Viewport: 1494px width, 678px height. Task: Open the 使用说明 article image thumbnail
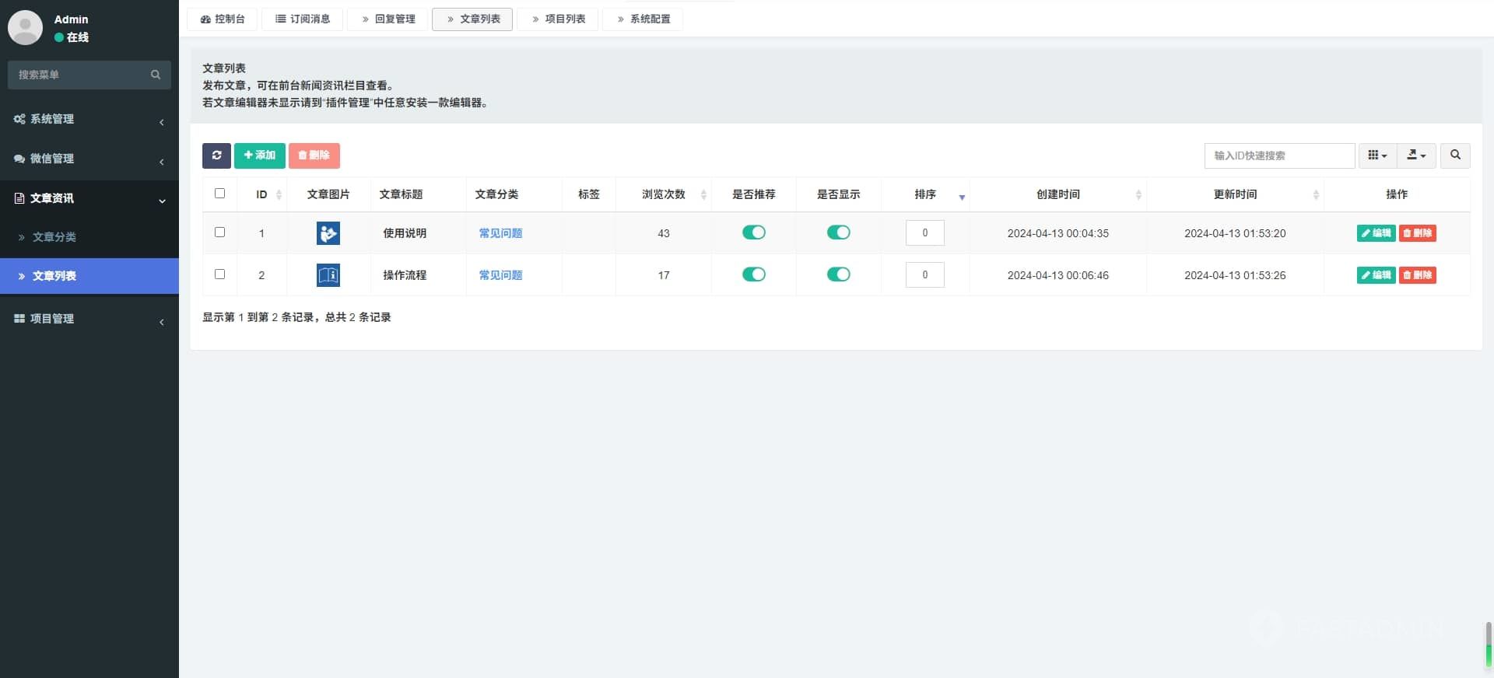click(x=328, y=233)
